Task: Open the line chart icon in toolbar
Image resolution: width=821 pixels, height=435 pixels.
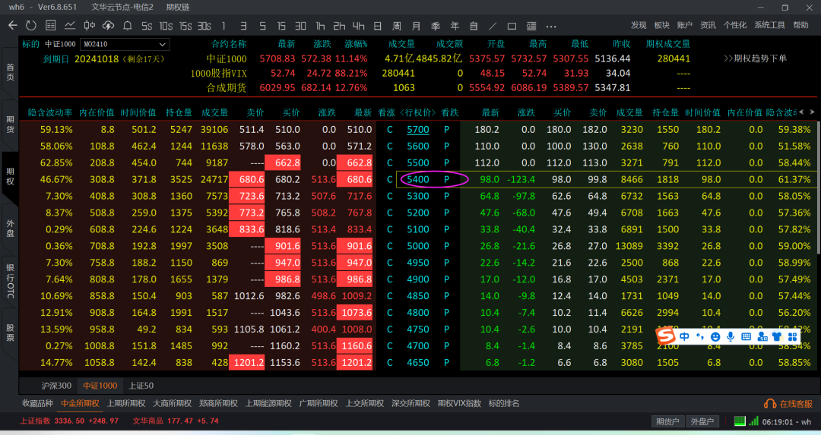Action: (70, 25)
